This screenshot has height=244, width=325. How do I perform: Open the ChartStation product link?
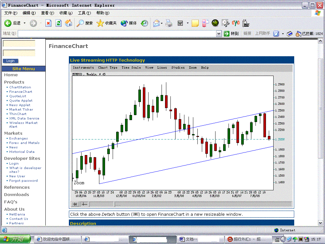click(x=20, y=87)
